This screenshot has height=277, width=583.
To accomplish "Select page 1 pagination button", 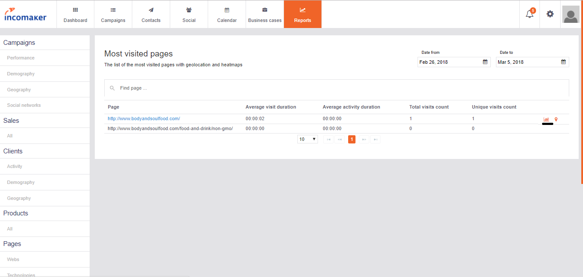I will pyautogui.click(x=352, y=139).
